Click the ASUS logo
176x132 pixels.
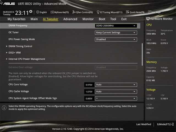click(x=9, y=4)
